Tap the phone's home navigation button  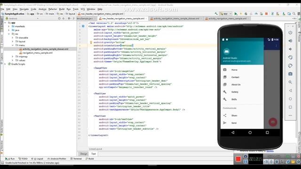250,132
